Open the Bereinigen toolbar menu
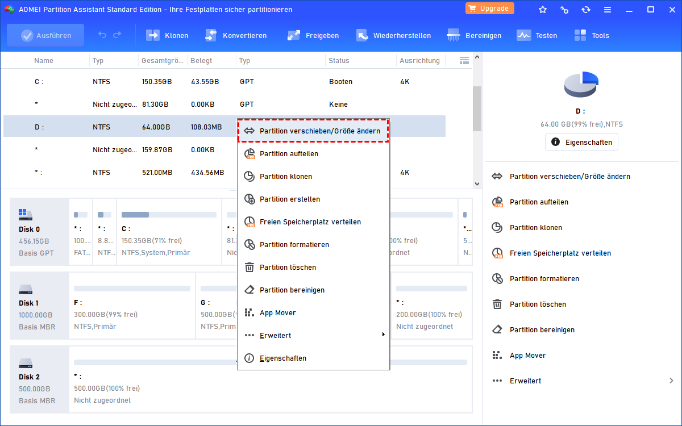This screenshot has width=682, height=426. (x=474, y=35)
